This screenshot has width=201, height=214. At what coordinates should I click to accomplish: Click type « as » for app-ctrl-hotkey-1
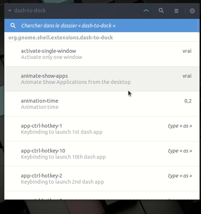[180, 126]
